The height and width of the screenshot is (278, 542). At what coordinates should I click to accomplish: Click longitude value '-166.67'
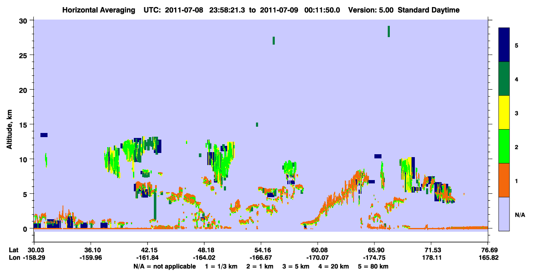pyautogui.click(x=261, y=258)
